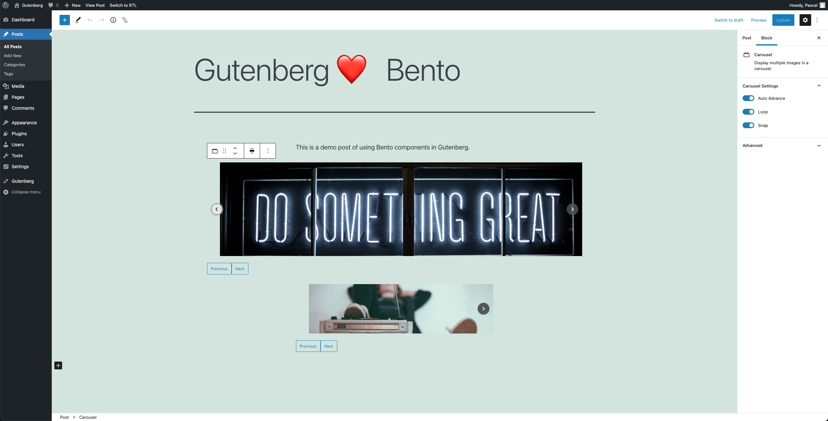Move the block up

click(235, 148)
